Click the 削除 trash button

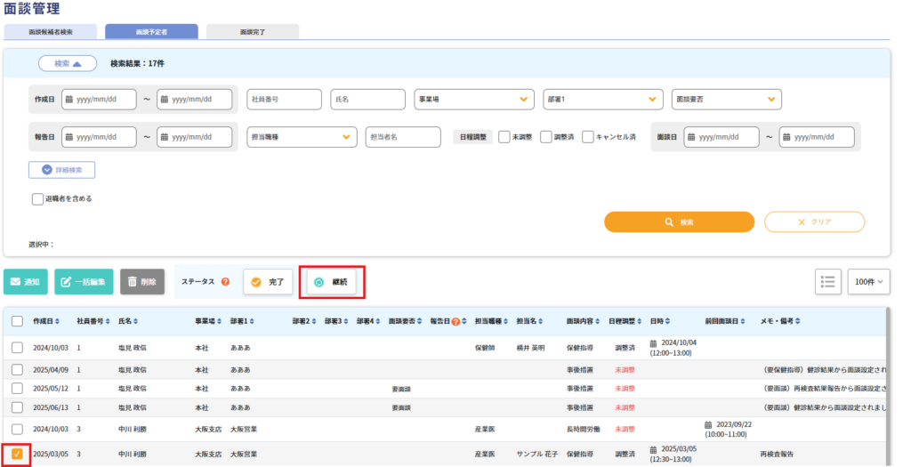[x=142, y=282]
